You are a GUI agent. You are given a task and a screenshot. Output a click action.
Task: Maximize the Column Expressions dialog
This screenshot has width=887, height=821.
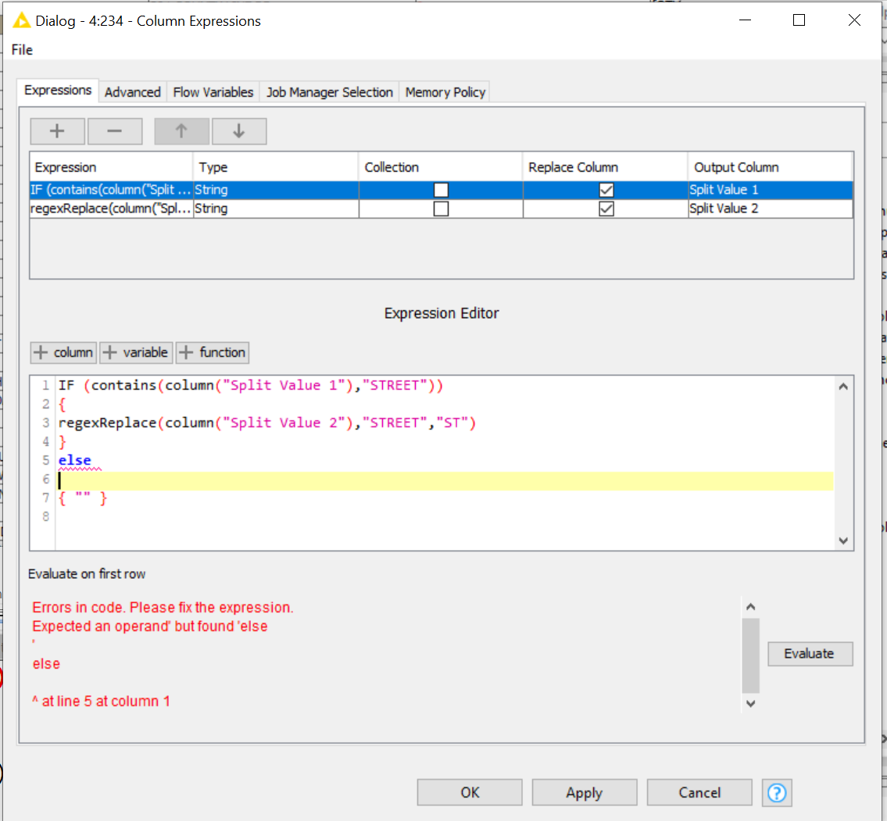click(799, 20)
